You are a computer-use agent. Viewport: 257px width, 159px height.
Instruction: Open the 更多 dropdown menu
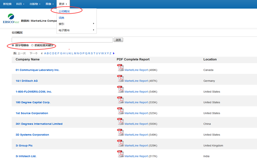pos(63,4)
